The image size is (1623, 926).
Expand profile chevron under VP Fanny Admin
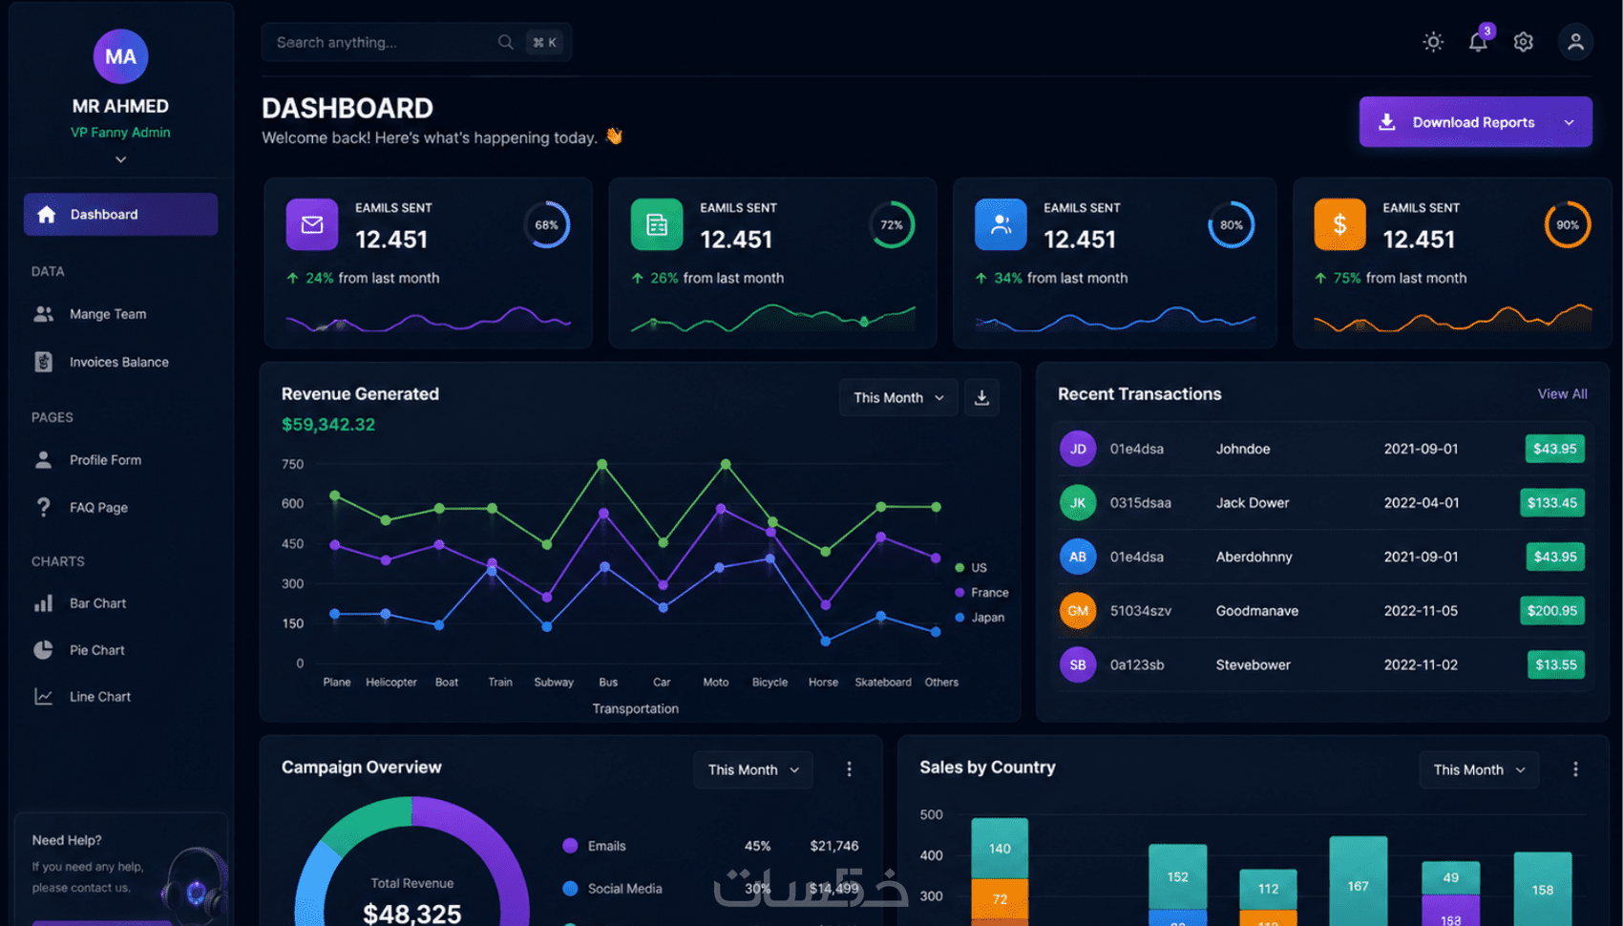pyautogui.click(x=120, y=159)
